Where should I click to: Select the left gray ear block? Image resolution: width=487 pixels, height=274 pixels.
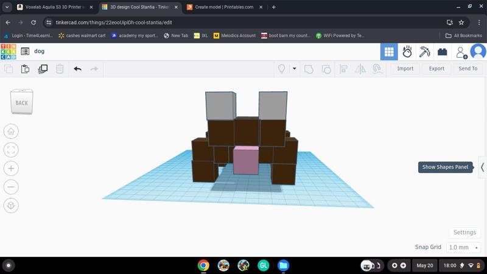coord(220,105)
